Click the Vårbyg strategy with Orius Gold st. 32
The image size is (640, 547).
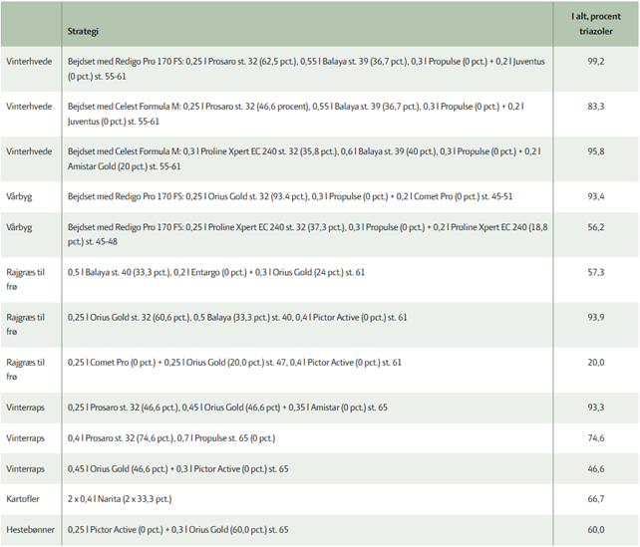[290, 196]
